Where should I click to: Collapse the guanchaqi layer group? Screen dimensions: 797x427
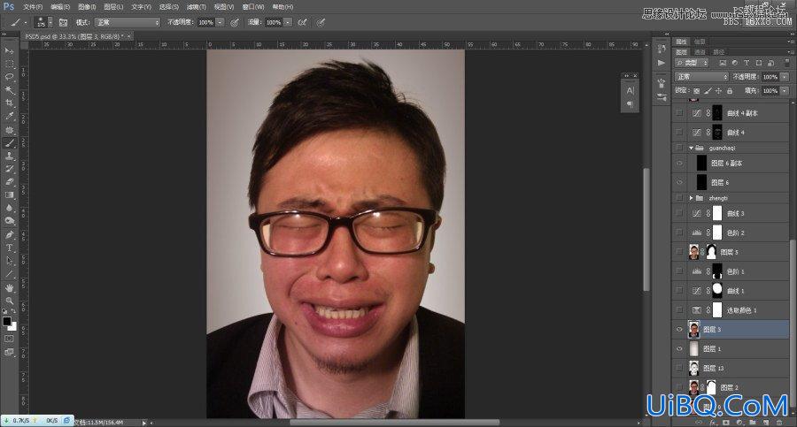692,148
